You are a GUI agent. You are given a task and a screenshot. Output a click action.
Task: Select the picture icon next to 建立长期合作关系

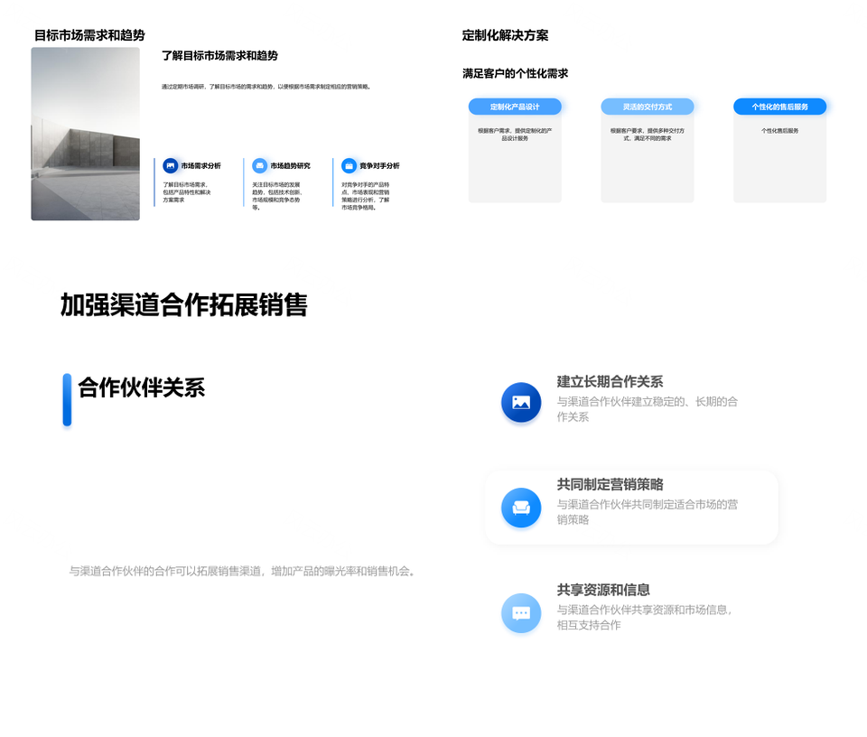[521, 403]
